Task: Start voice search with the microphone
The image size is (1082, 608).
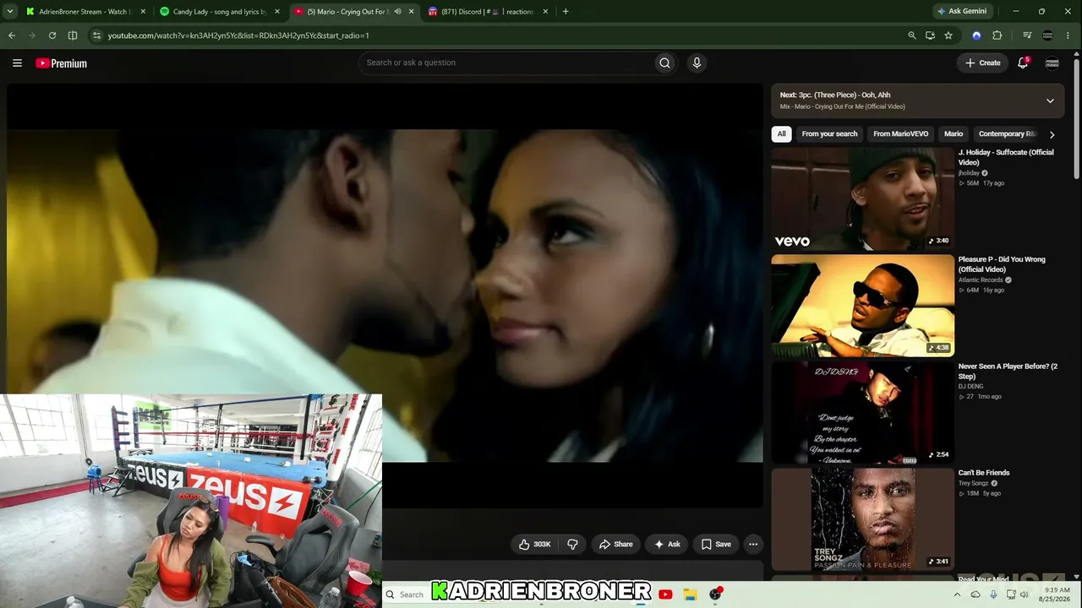Action: tap(697, 62)
